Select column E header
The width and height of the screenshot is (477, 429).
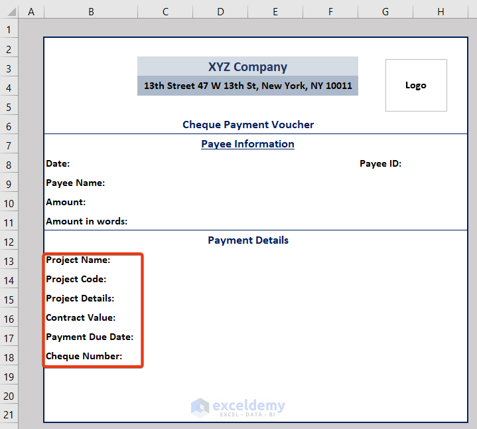click(275, 11)
